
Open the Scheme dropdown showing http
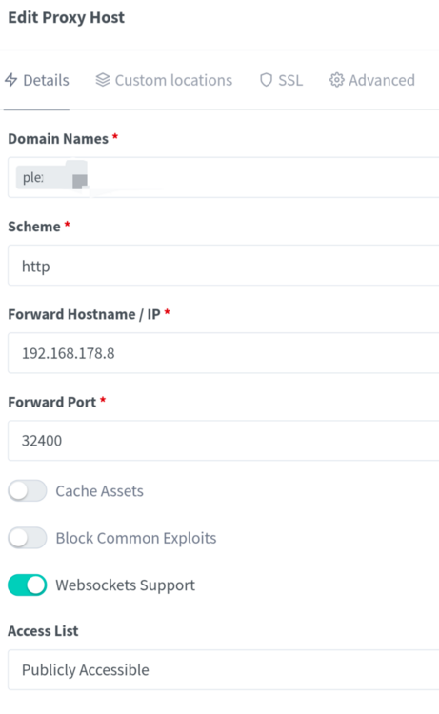(224, 266)
